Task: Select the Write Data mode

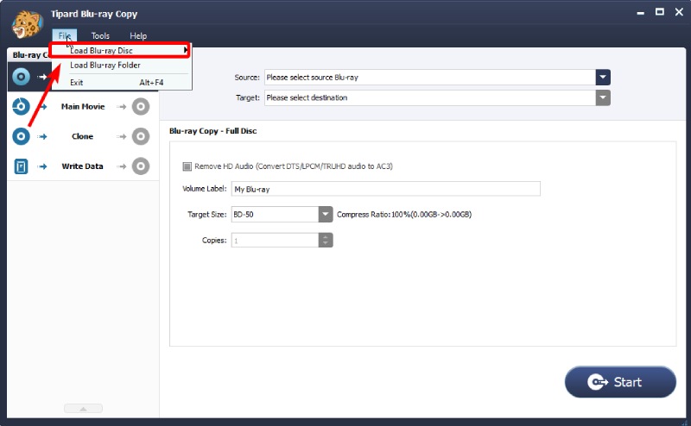Action: point(82,166)
